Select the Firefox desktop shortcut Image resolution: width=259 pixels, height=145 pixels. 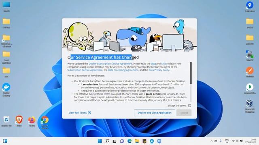32,121
